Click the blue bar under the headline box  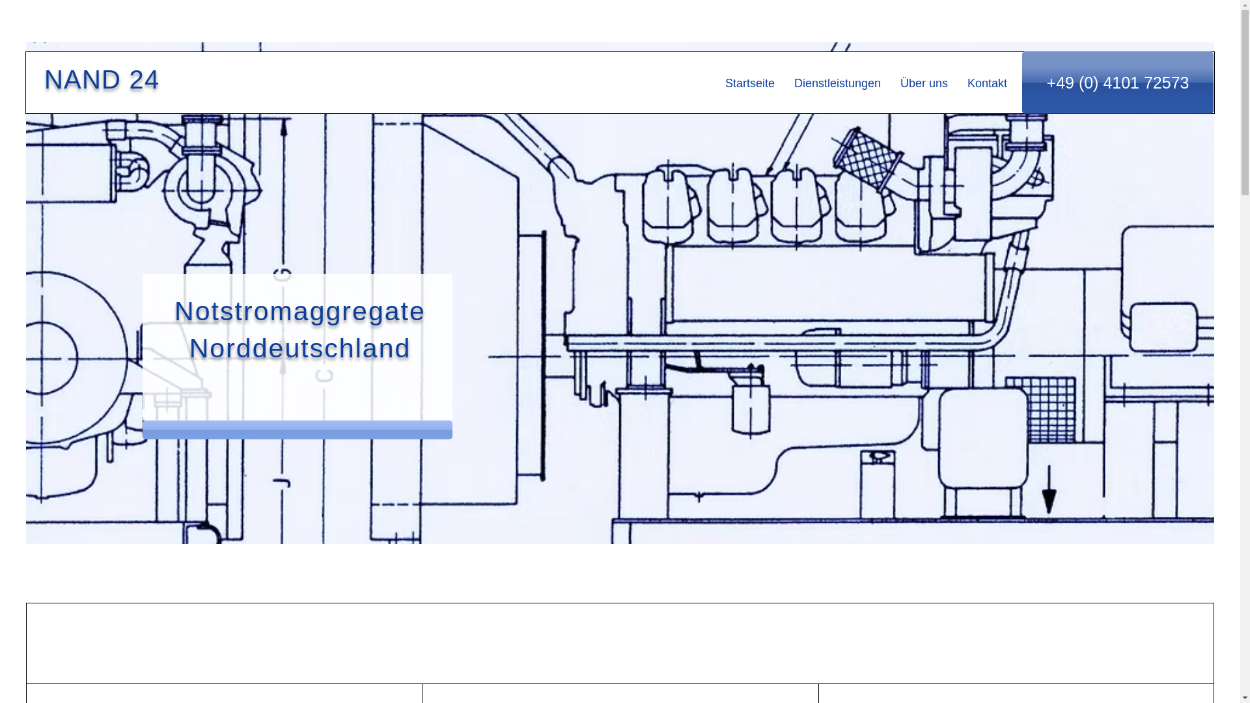[x=298, y=430]
